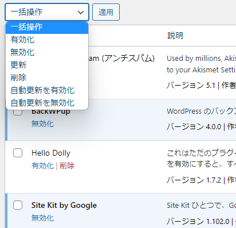This screenshot has height=228, width=236.
Task: Pick 自動更新を無効化 from the dropdown
Action: 47,103
